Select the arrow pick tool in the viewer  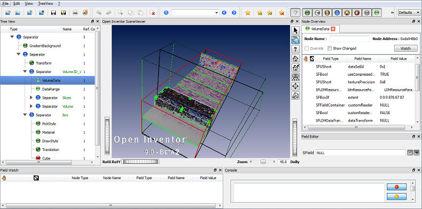(x=296, y=31)
